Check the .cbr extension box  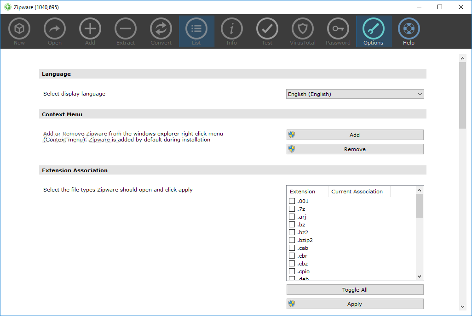click(x=292, y=255)
